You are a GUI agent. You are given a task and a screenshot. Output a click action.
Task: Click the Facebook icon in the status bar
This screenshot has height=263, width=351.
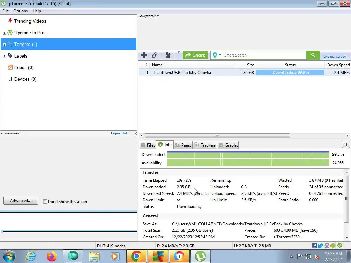click(x=314, y=246)
